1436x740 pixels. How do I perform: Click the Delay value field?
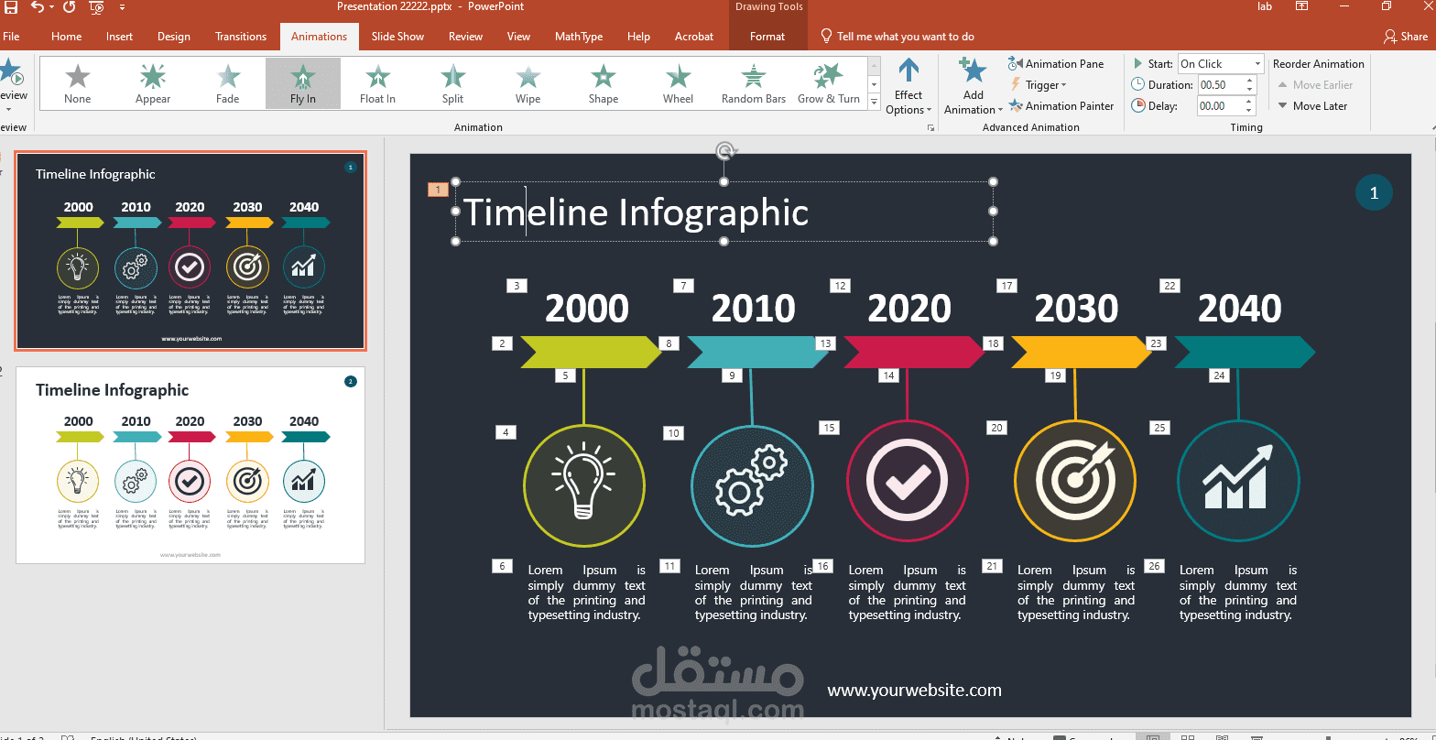[1219, 106]
